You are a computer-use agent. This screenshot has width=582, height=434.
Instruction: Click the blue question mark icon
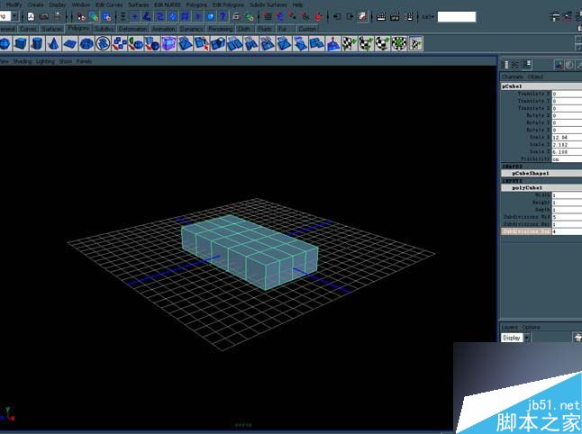tap(223, 16)
